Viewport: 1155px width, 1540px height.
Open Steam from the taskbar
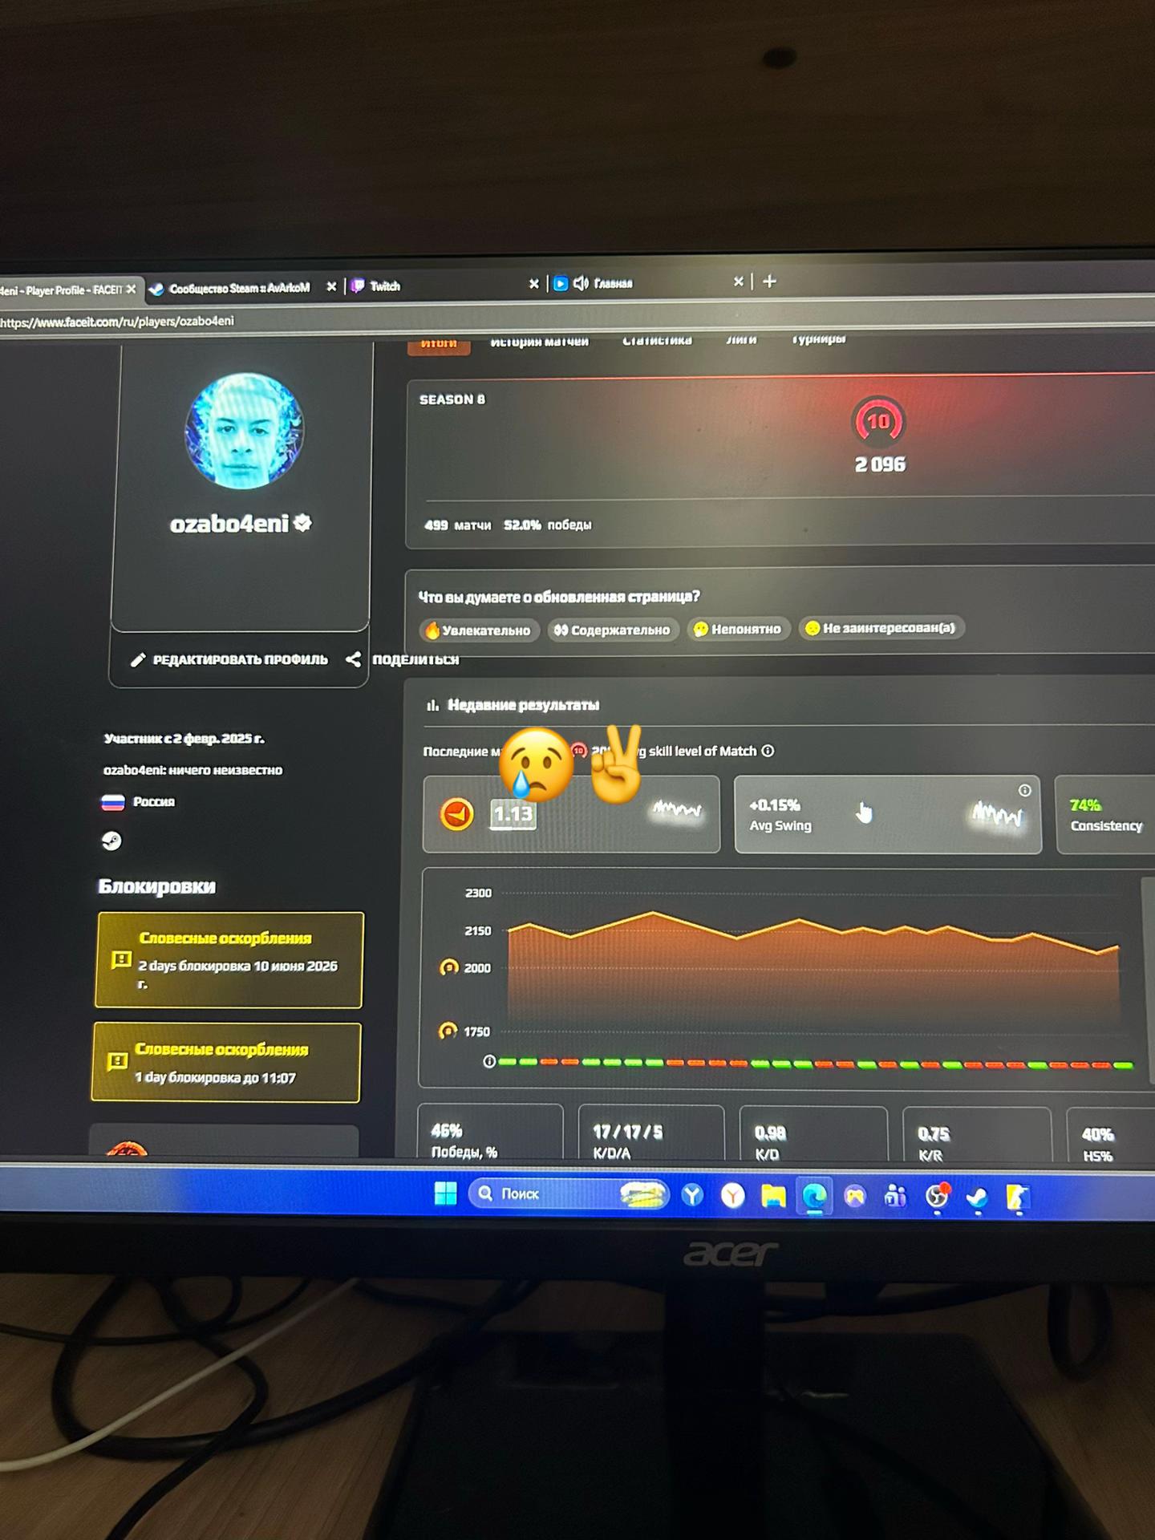tap(977, 1198)
